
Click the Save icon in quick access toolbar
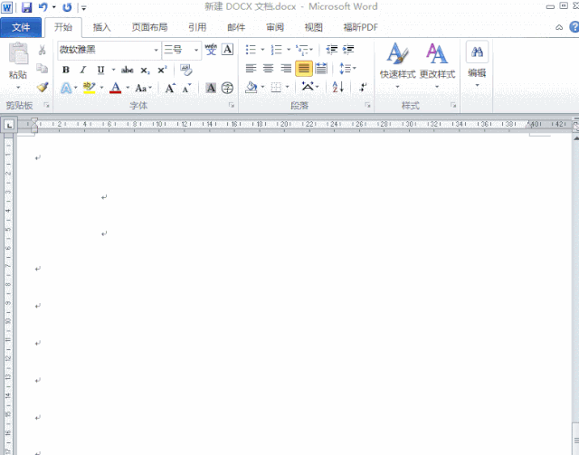(x=26, y=7)
